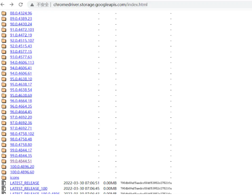The height and width of the screenshot is (196, 252).
Task: Click the browser back arrow
Action: [2, 4]
